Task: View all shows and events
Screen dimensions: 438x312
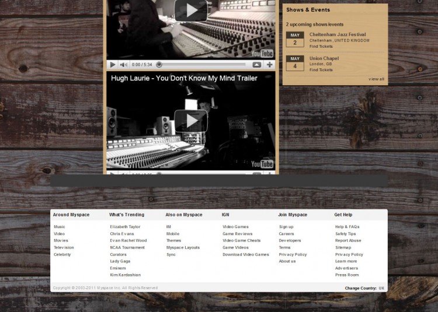Action: [x=376, y=79]
